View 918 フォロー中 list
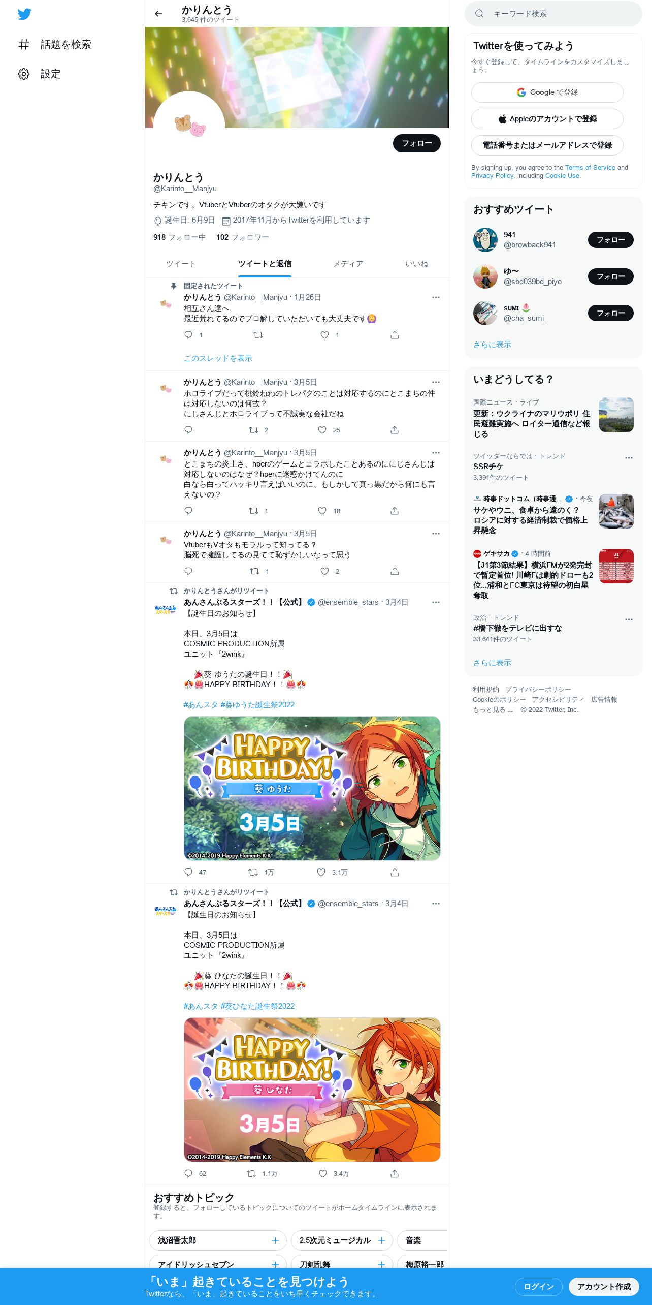The image size is (652, 1305). [x=180, y=237]
